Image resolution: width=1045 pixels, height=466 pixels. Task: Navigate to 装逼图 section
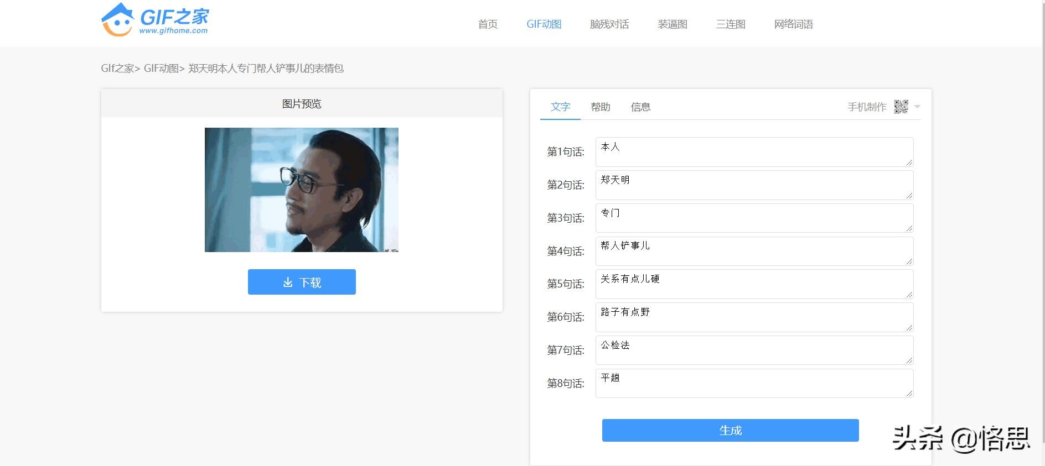pos(672,24)
